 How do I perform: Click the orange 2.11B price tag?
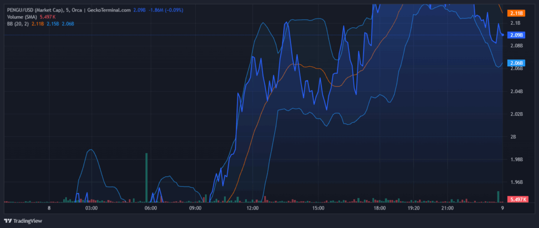[516, 13]
